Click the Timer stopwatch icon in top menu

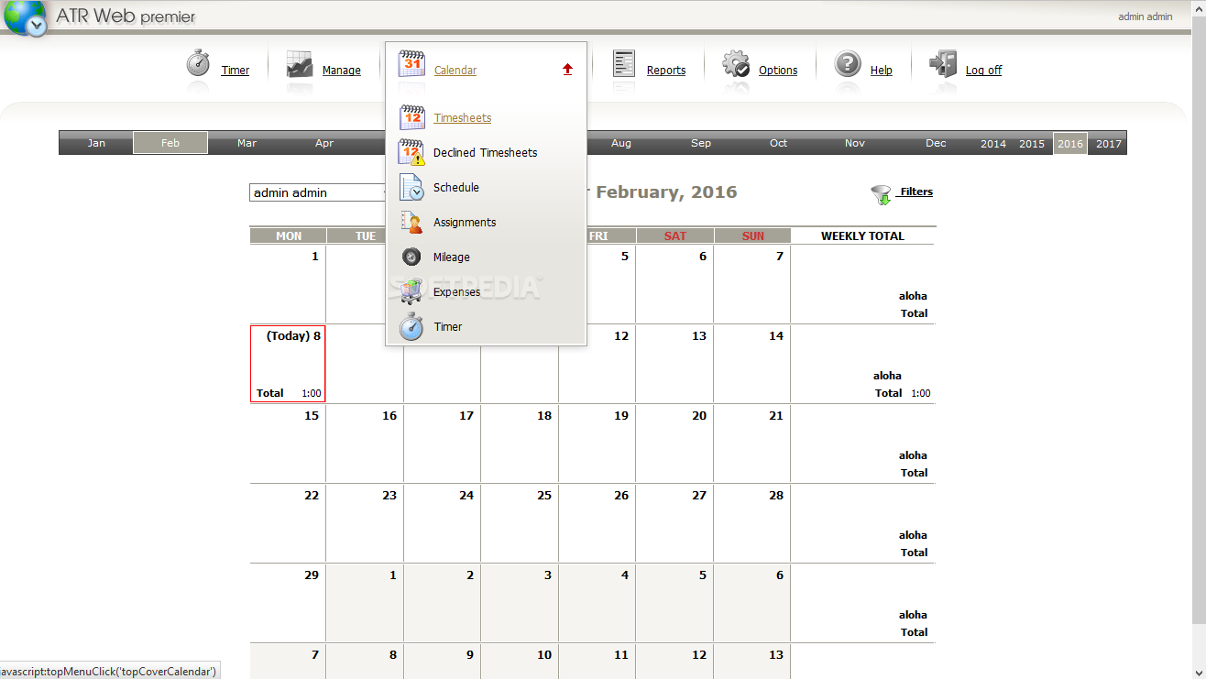(199, 64)
